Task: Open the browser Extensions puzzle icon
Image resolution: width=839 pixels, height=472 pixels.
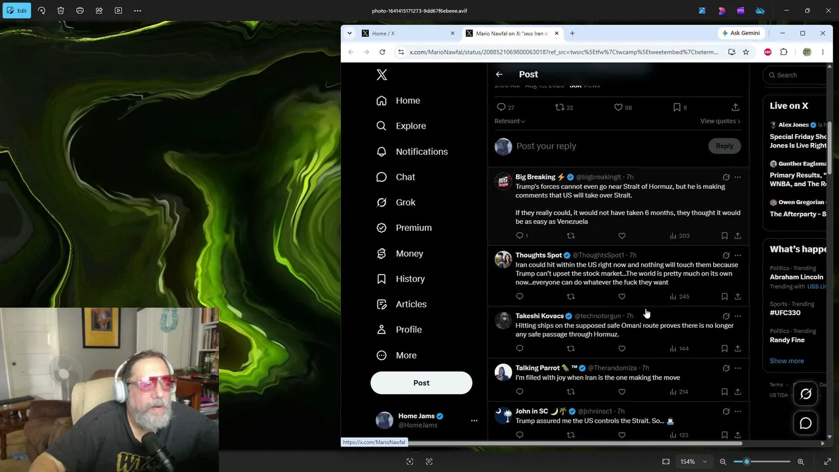Action: coord(783,52)
